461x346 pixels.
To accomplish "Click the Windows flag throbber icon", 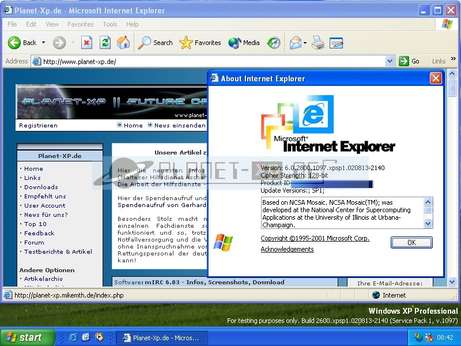I will pyautogui.click(x=447, y=24).
